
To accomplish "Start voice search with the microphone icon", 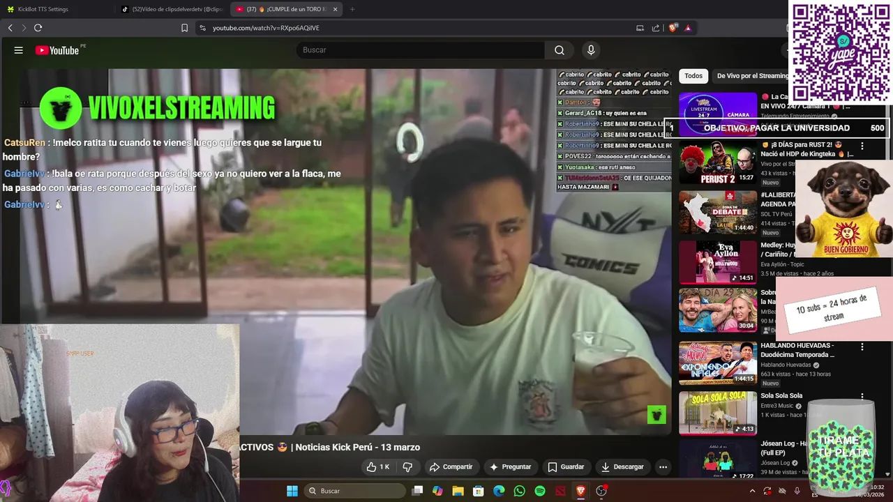I will [591, 50].
